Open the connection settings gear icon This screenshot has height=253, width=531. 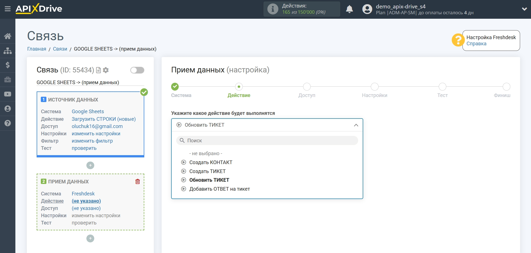coord(106,70)
